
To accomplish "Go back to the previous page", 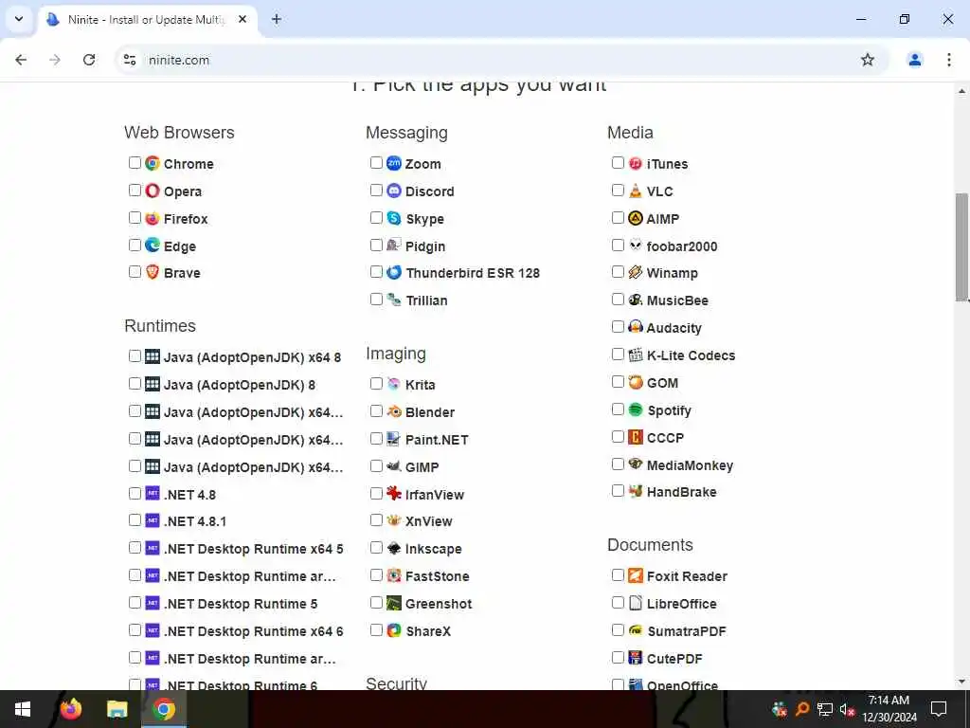I will point(21,60).
